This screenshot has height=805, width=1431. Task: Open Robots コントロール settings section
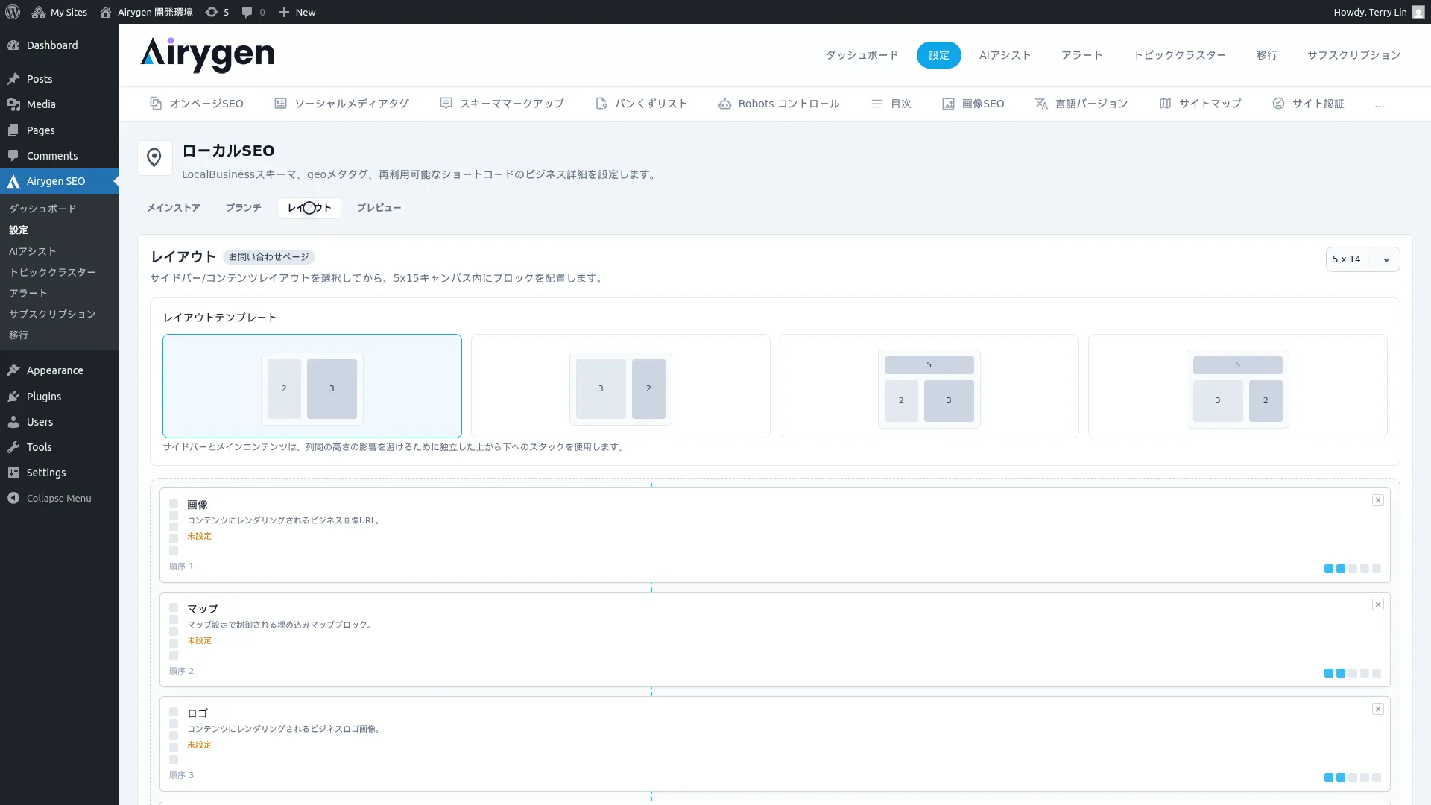coord(779,104)
